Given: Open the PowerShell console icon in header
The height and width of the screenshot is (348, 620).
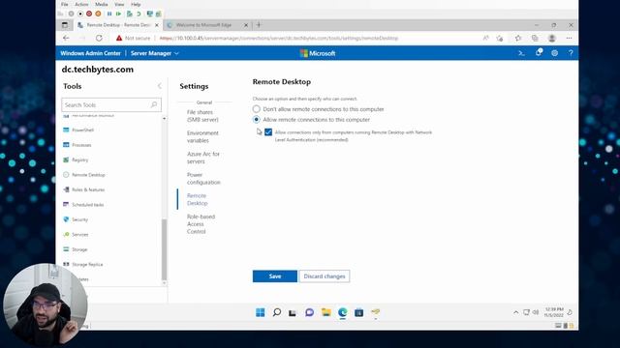Looking at the screenshot, I should [x=521, y=53].
